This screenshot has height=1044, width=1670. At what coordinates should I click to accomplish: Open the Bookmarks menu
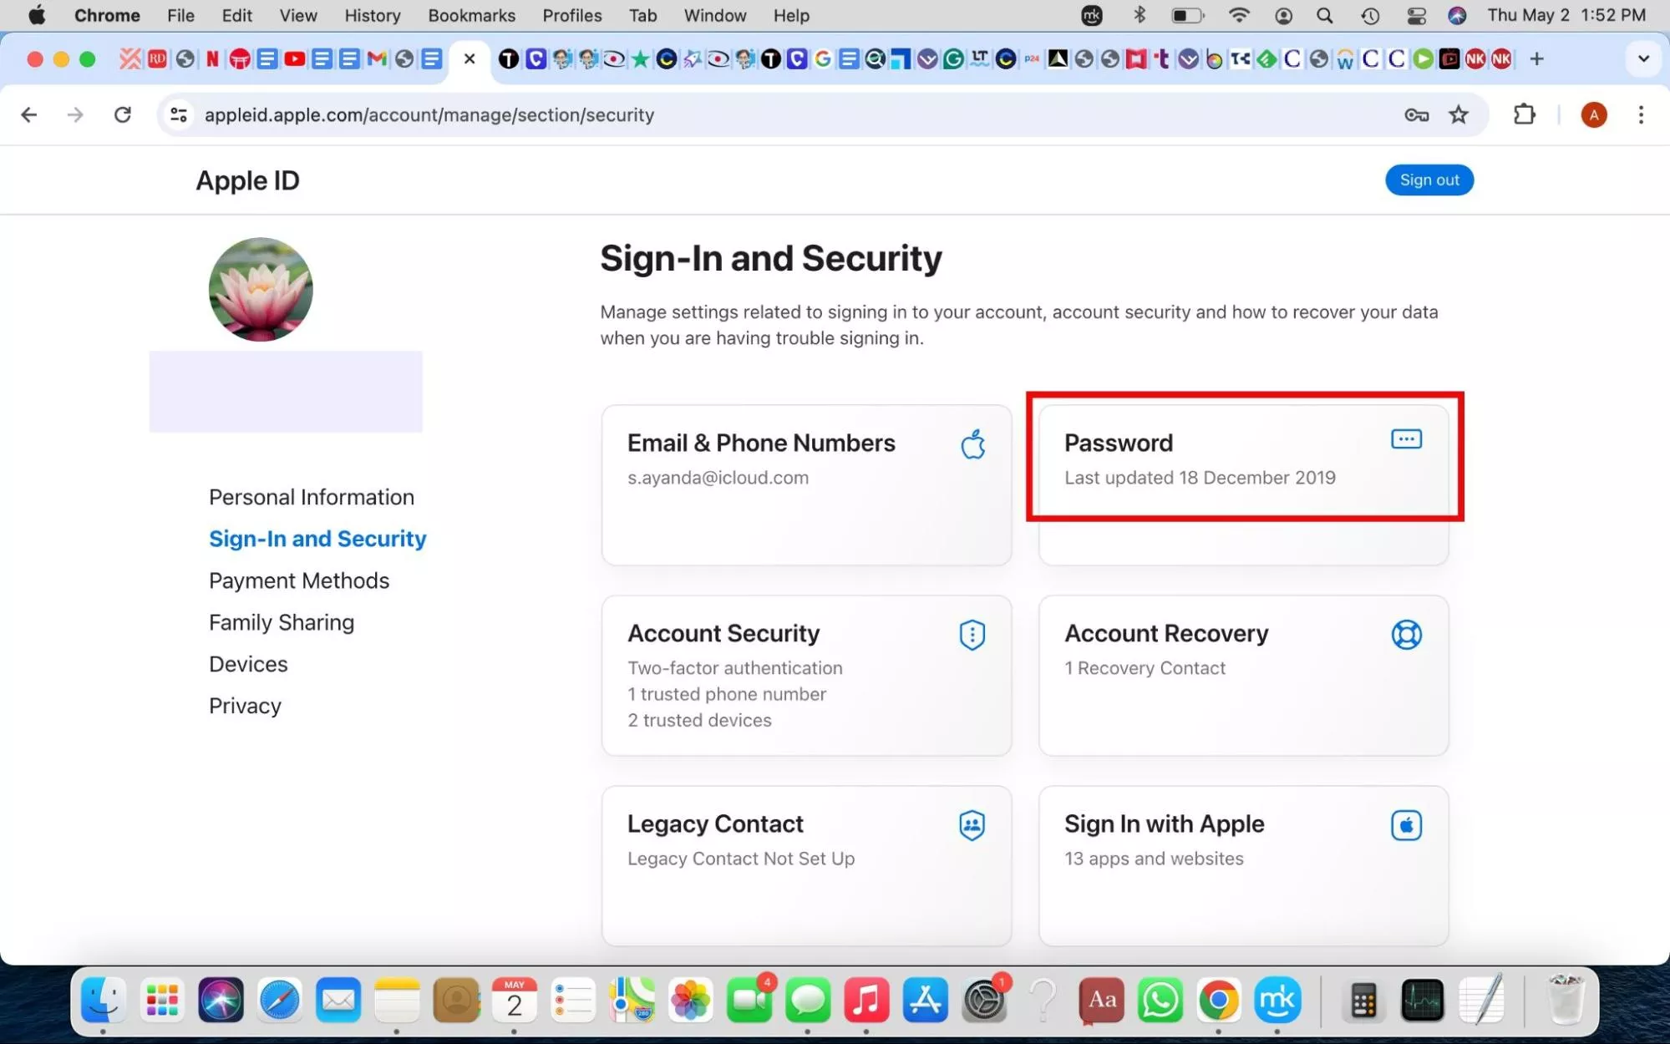(x=471, y=15)
